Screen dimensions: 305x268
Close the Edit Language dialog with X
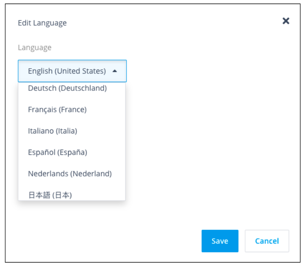[x=286, y=21]
